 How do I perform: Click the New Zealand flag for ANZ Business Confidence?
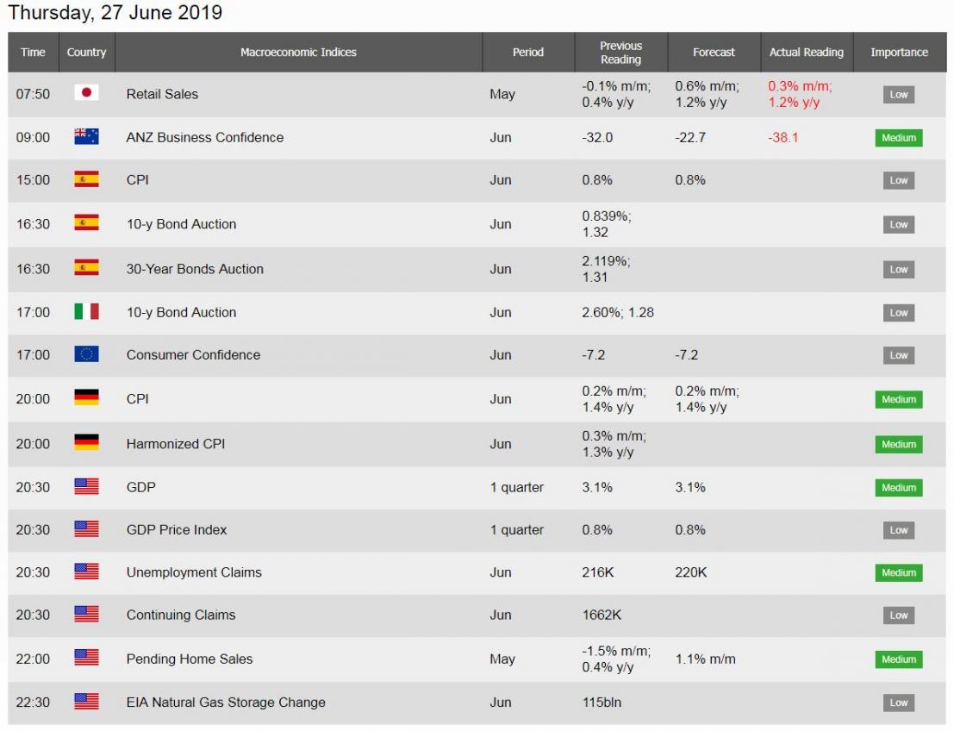pos(86,137)
